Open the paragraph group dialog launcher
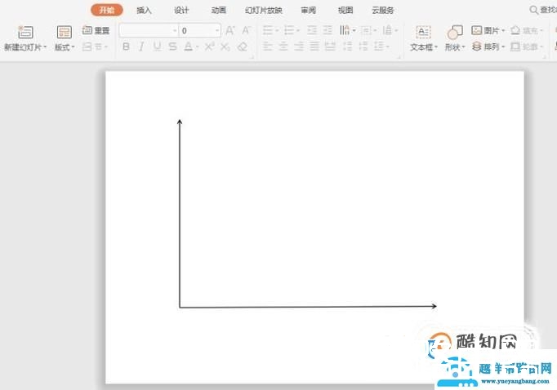 click(x=399, y=57)
